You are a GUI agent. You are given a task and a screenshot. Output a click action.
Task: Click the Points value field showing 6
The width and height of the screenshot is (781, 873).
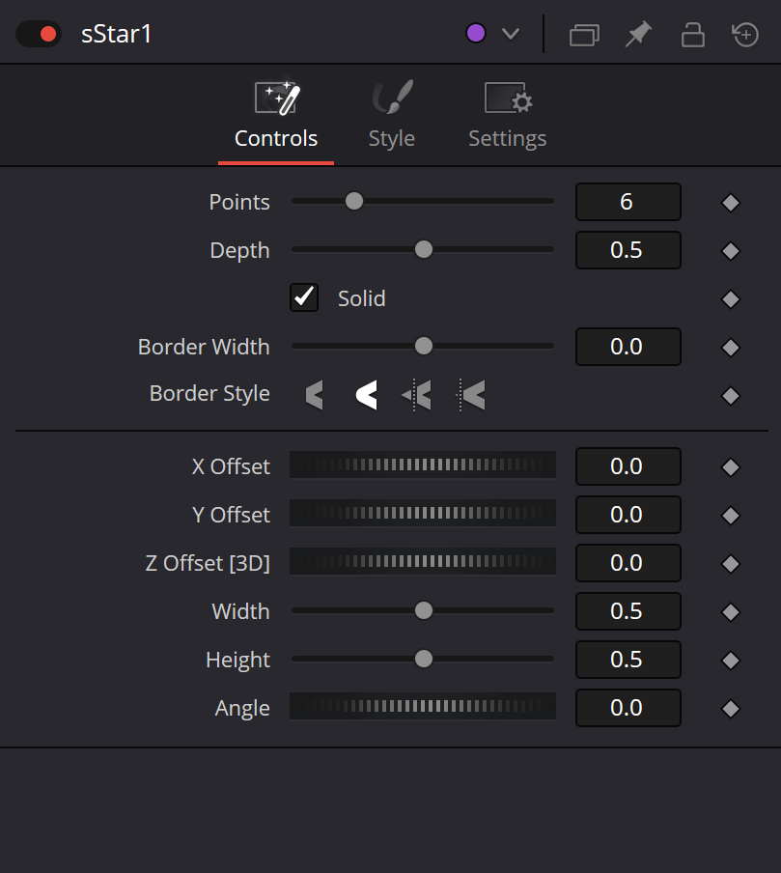(x=628, y=202)
